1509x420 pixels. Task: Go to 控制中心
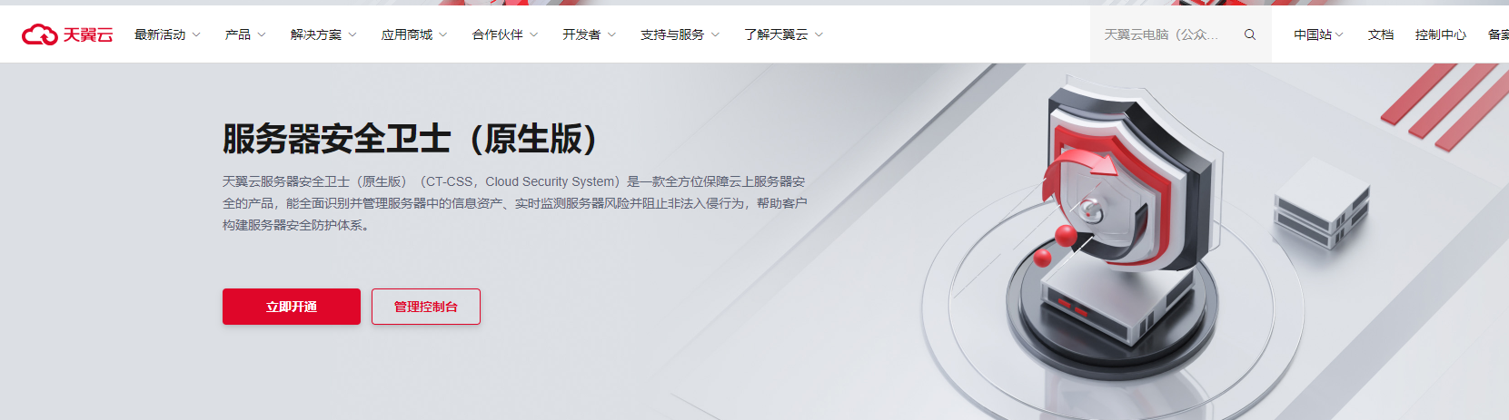click(1441, 34)
